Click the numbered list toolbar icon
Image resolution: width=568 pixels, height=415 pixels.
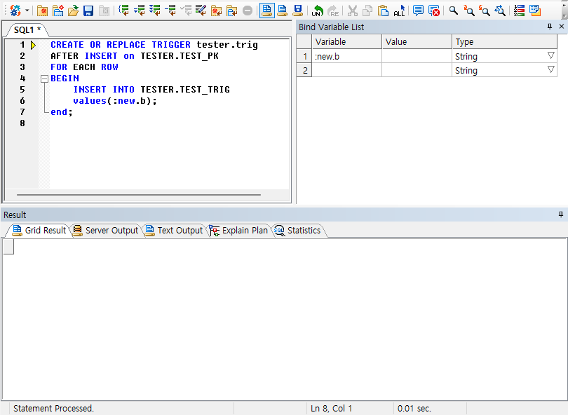point(520,11)
